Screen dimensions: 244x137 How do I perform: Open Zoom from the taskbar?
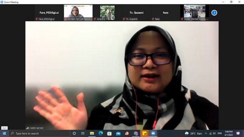click(153, 134)
